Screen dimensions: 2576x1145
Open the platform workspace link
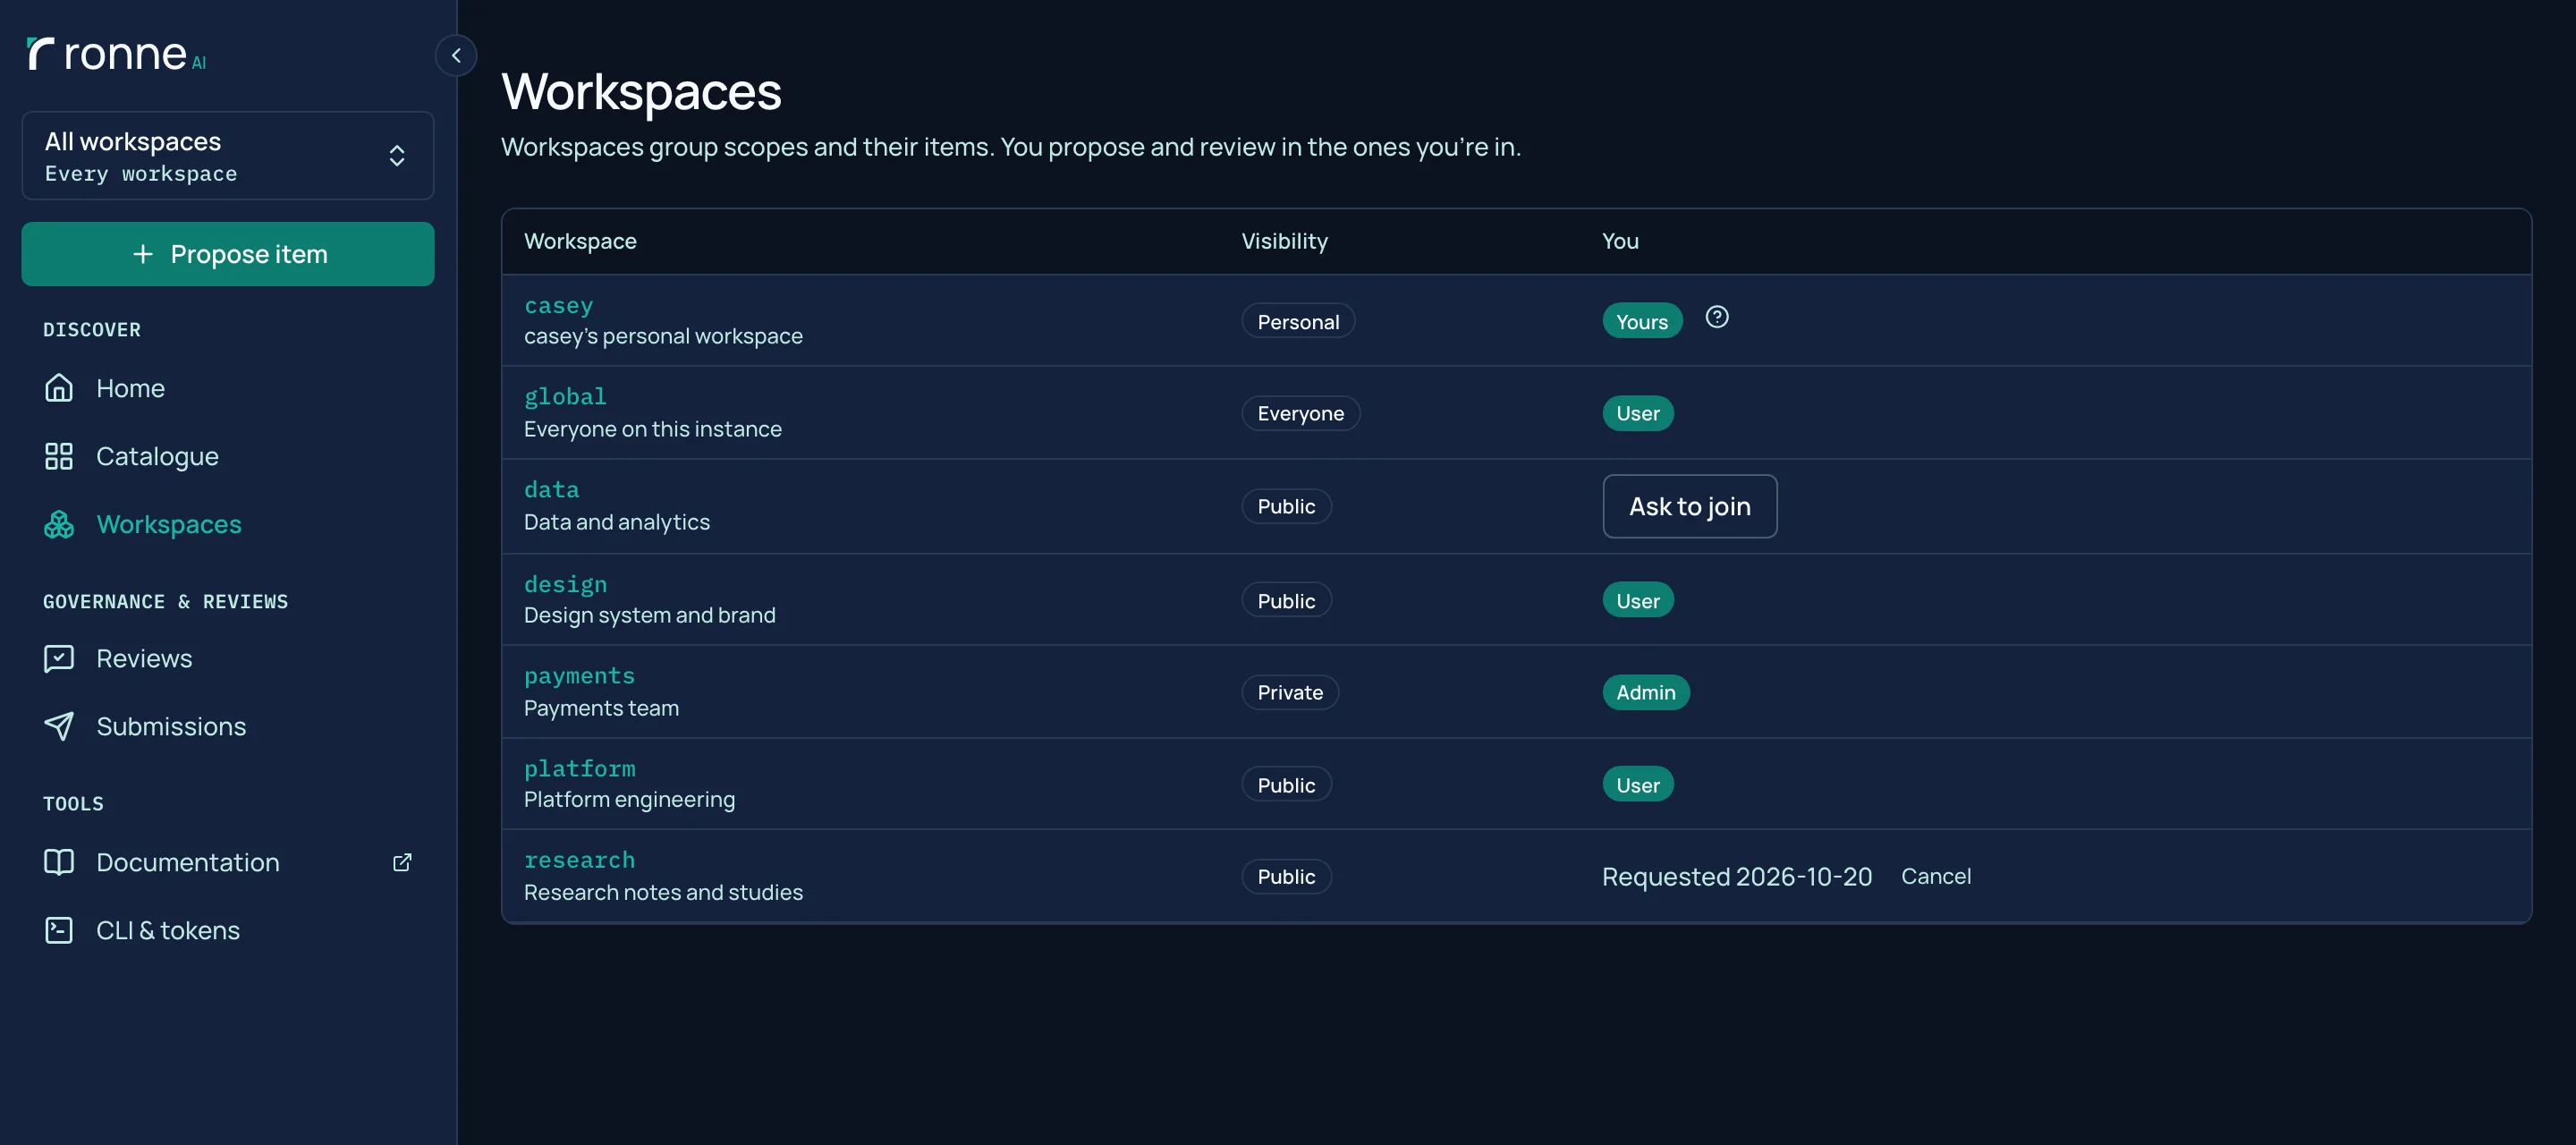[579, 768]
